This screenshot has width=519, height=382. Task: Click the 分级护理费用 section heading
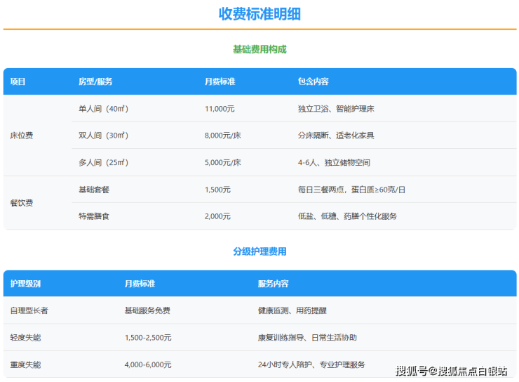click(259, 251)
